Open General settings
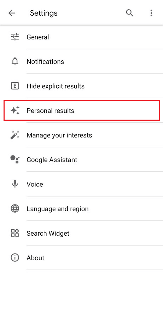Screen dimensions: 163x317 (x=81, y=37)
